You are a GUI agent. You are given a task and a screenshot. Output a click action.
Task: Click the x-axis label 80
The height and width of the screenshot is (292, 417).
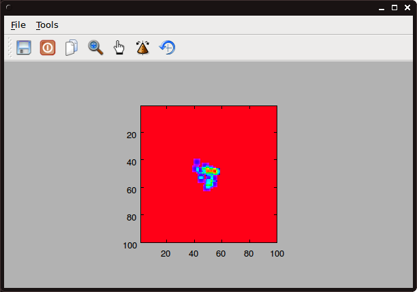click(x=249, y=254)
